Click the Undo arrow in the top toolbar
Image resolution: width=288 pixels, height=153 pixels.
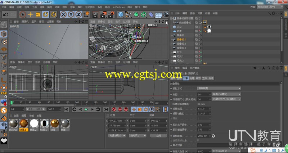(x=6, y=14)
